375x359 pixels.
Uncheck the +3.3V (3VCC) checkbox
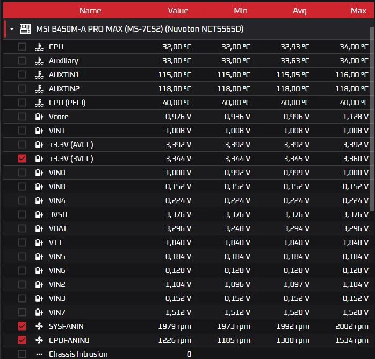click(x=22, y=159)
